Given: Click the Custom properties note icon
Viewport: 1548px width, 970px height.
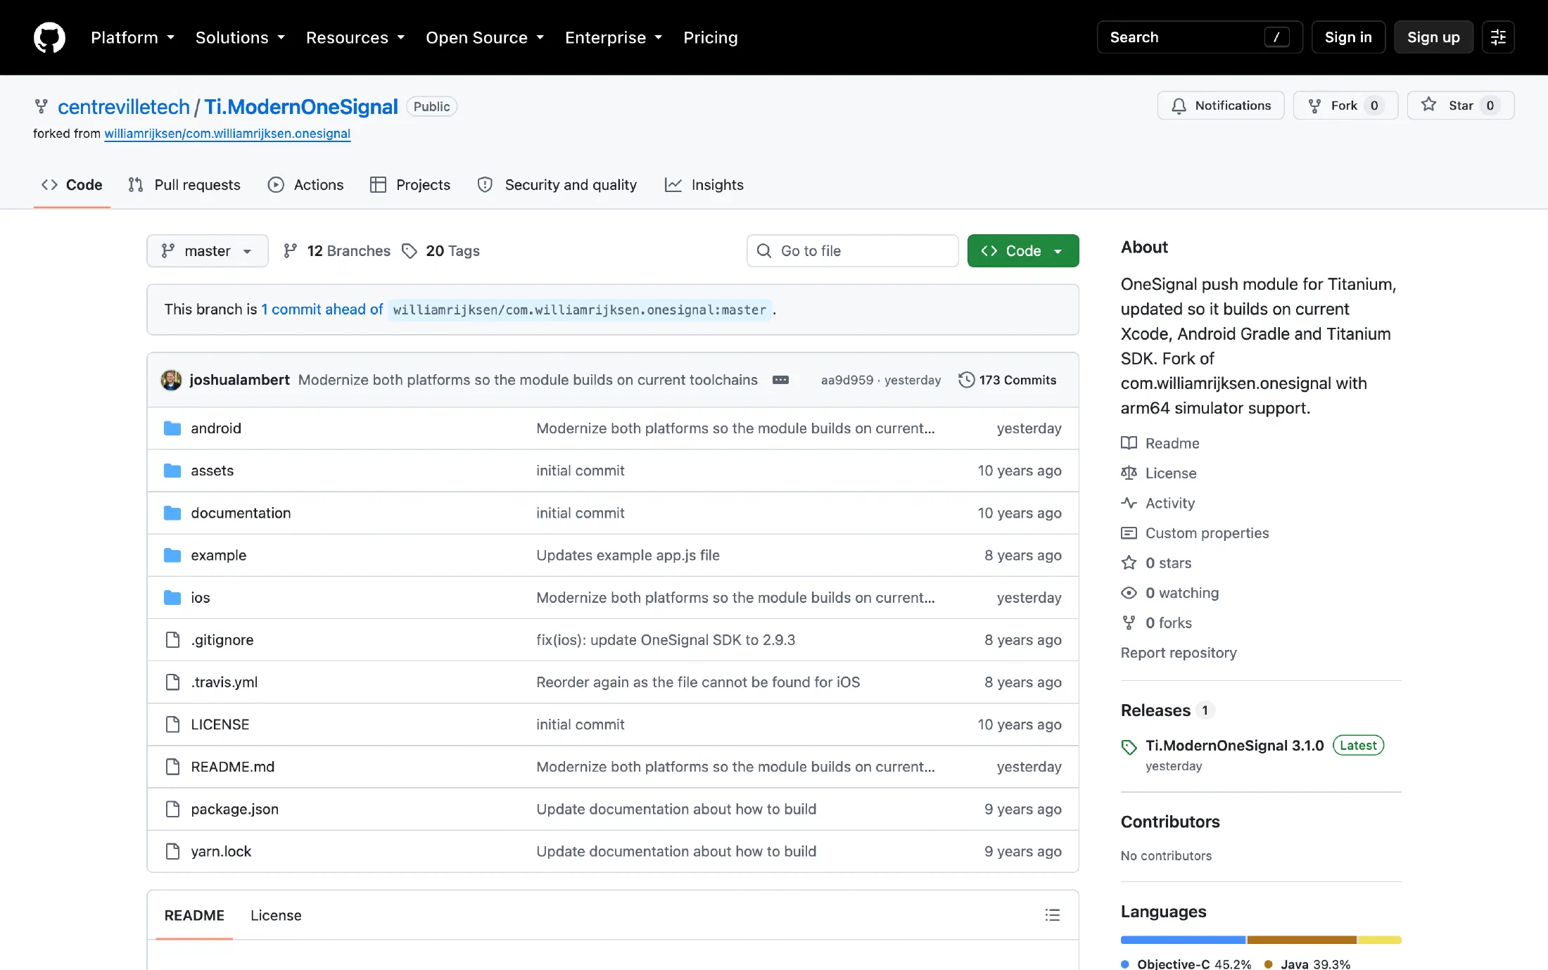Looking at the screenshot, I should point(1129,533).
